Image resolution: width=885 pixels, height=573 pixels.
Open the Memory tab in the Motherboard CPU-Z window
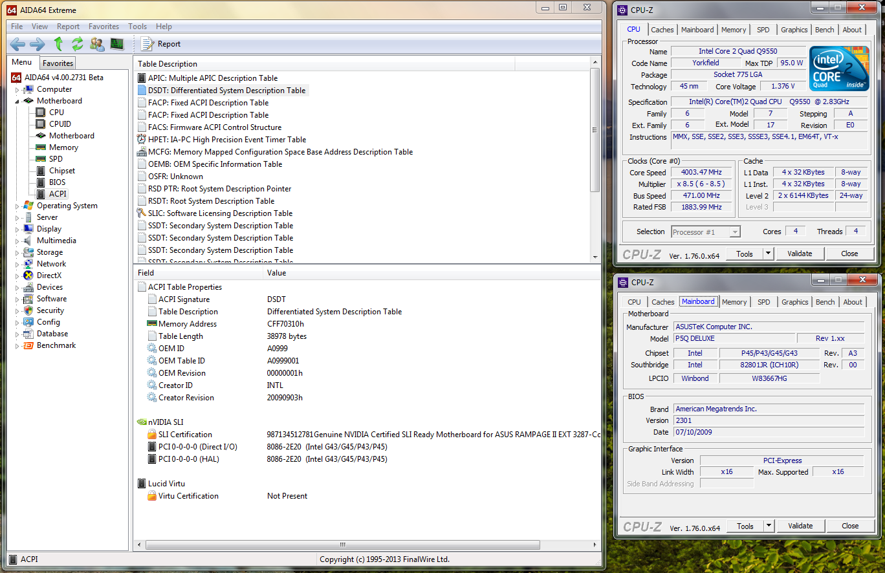click(x=734, y=302)
